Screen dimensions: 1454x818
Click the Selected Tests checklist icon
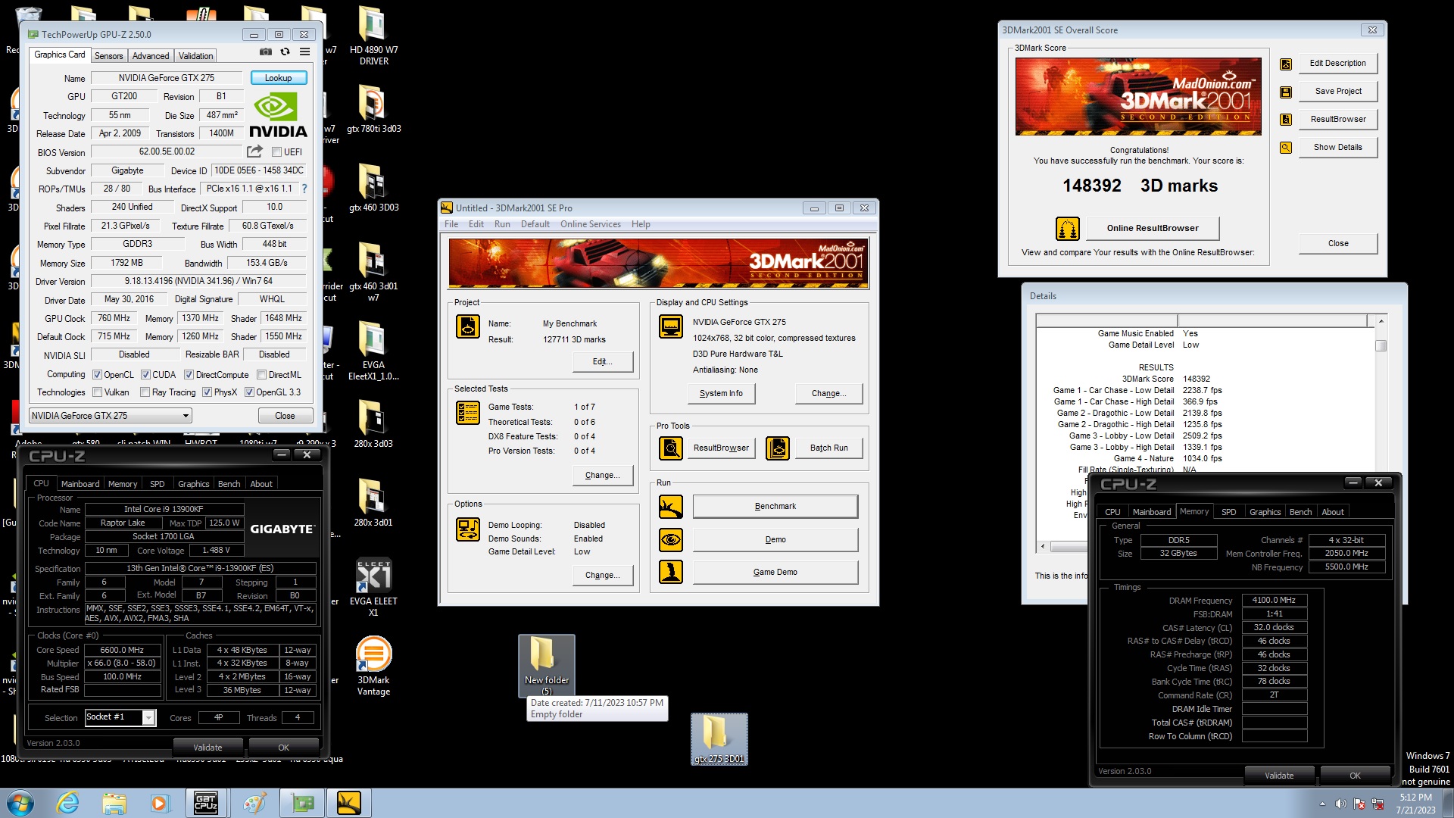468,413
